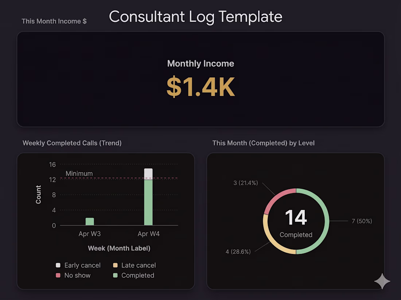Select the yellow donut segment
The width and height of the screenshot is (401, 300).
[x=272, y=242]
